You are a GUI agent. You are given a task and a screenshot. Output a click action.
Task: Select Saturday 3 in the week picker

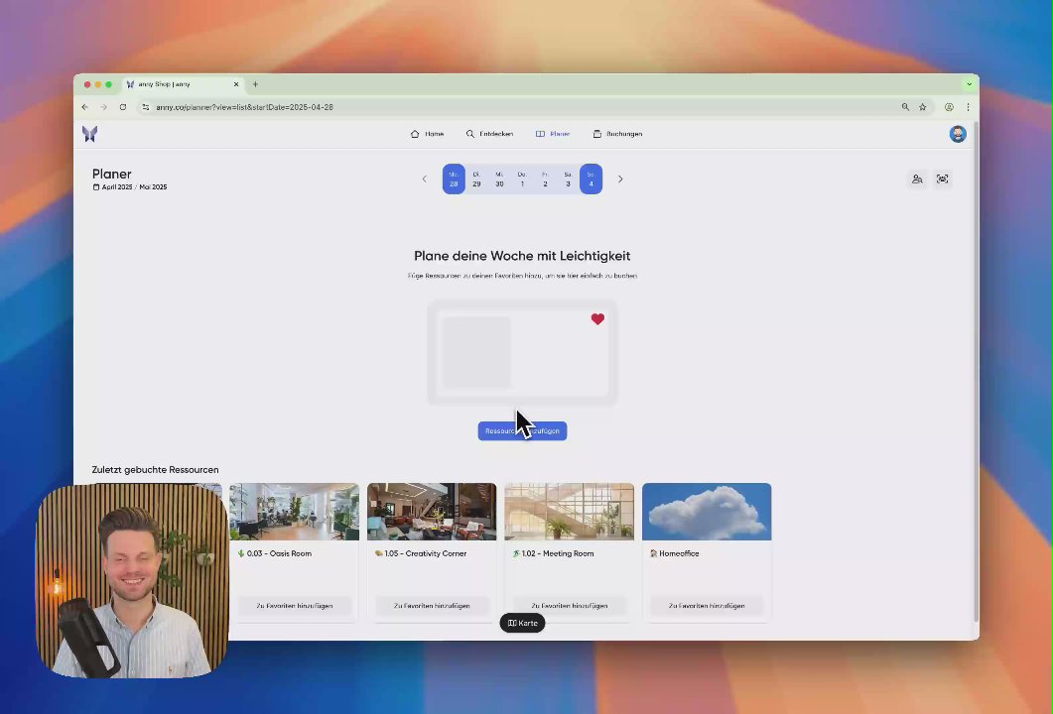568,179
